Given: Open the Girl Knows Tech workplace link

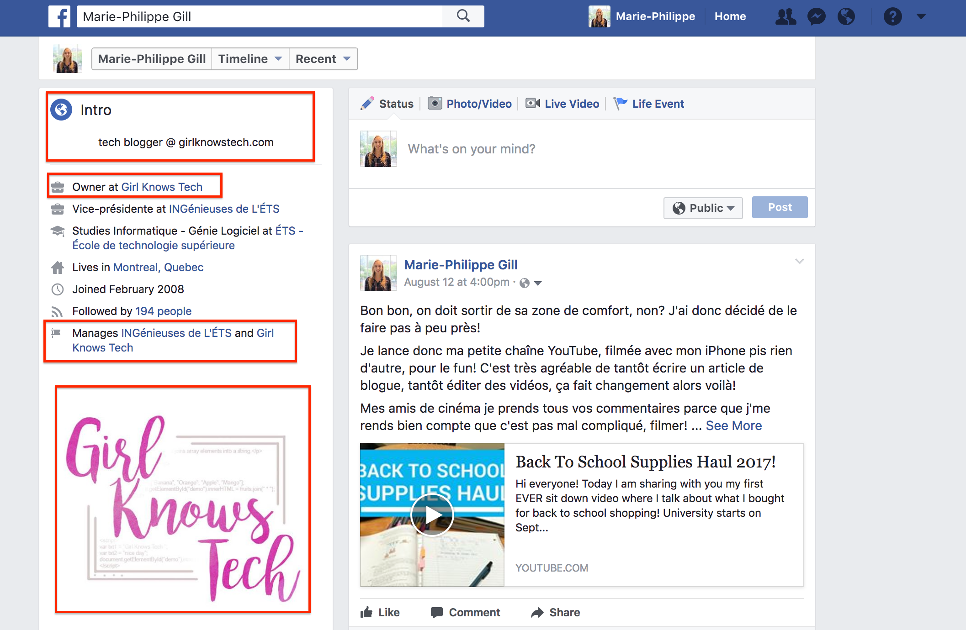Looking at the screenshot, I should point(162,187).
